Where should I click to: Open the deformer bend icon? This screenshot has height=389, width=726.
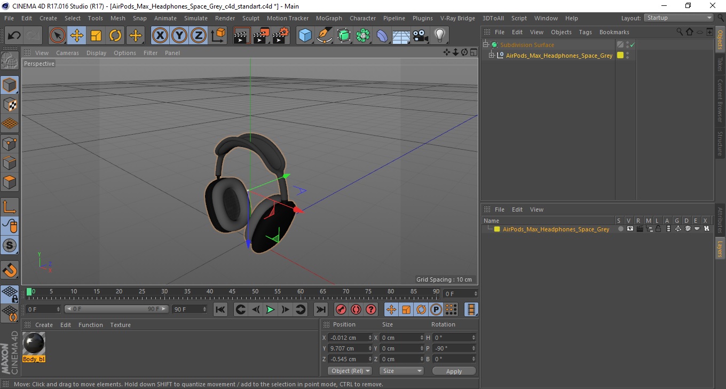pyautogui.click(x=382, y=36)
